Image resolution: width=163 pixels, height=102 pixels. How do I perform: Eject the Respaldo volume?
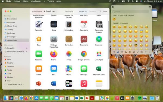(x=27, y=48)
